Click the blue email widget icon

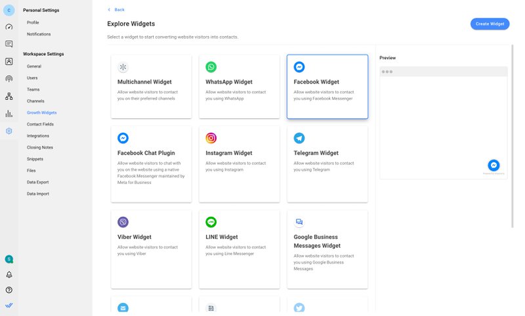pyautogui.click(x=123, y=307)
